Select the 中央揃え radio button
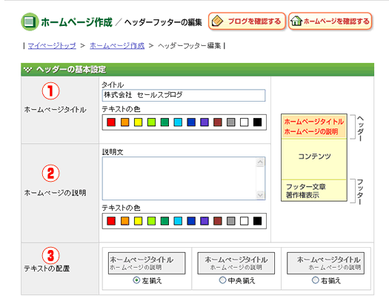Screen dimensions: 389x296 pyautogui.click(x=222, y=280)
